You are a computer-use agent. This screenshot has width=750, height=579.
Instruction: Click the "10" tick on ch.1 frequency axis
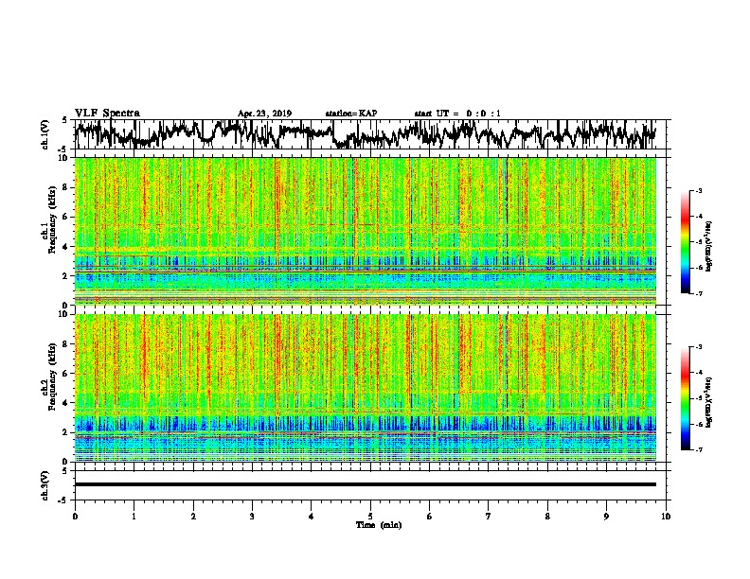64,158
